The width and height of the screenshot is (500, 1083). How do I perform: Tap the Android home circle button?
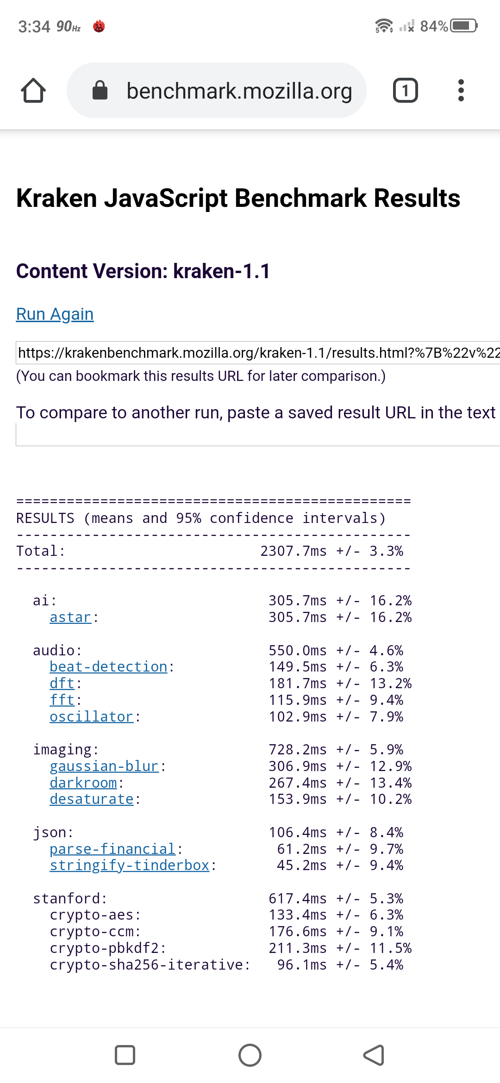pyautogui.click(x=250, y=1055)
